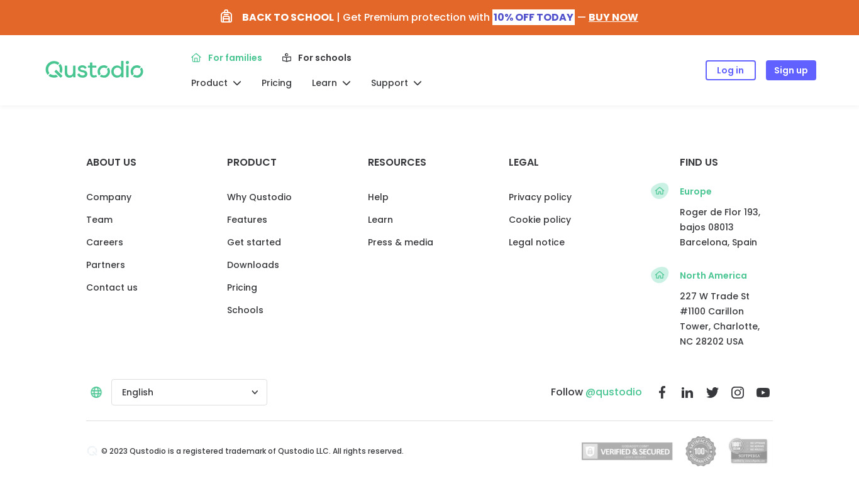This screenshot has width=859, height=482.
Task: Click the @qustodio follow link
Action: coord(614,392)
